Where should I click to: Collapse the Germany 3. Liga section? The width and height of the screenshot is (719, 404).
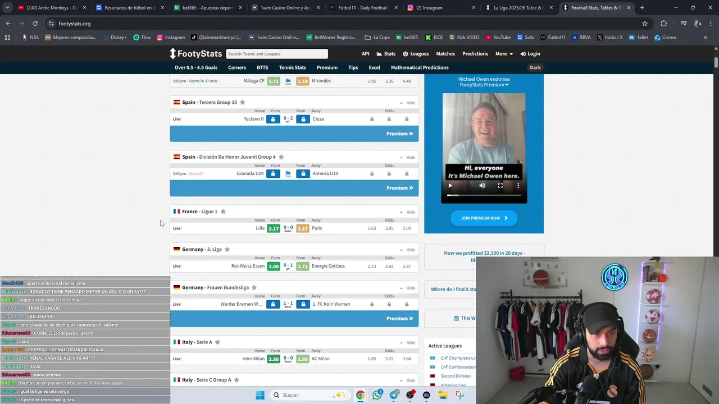(x=408, y=250)
